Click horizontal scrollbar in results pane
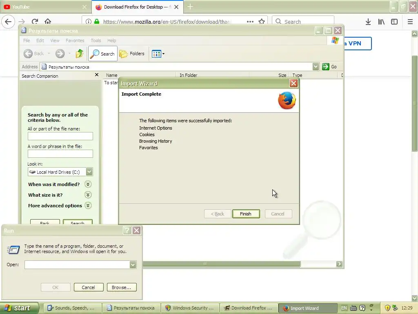 click(x=221, y=264)
